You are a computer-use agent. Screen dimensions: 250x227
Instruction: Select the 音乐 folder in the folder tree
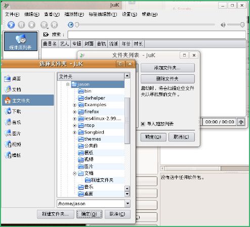coord(86,187)
